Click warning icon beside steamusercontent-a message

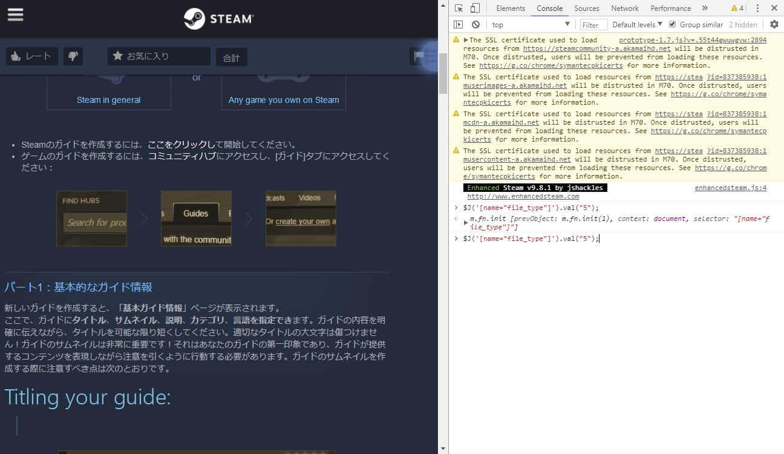pos(456,151)
